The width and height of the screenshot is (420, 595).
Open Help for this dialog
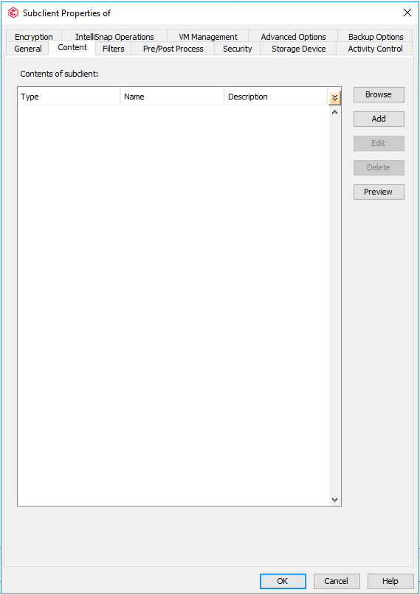(x=390, y=581)
